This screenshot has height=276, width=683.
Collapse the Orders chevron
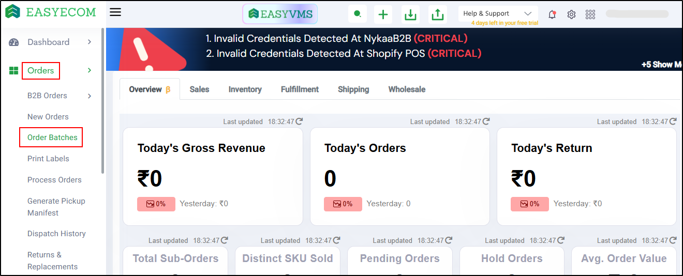[90, 70]
